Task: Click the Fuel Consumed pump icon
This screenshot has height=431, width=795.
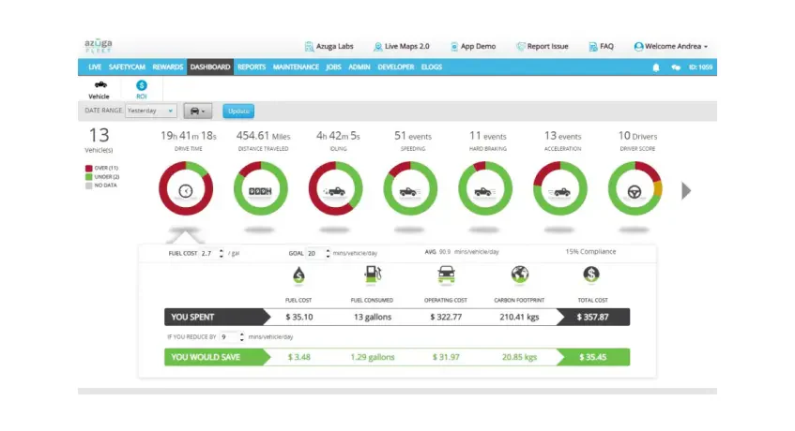Action: [372, 275]
